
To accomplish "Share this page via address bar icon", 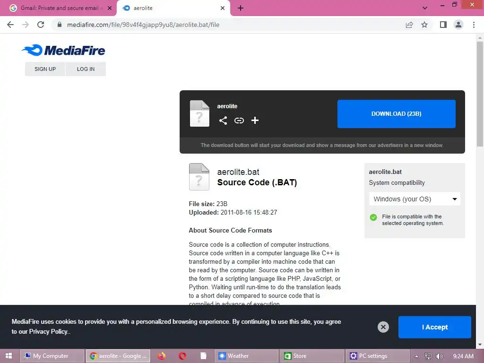I will (409, 25).
